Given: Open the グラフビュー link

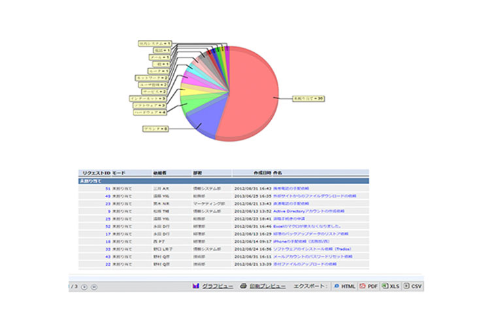Looking at the screenshot, I should [x=214, y=286].
